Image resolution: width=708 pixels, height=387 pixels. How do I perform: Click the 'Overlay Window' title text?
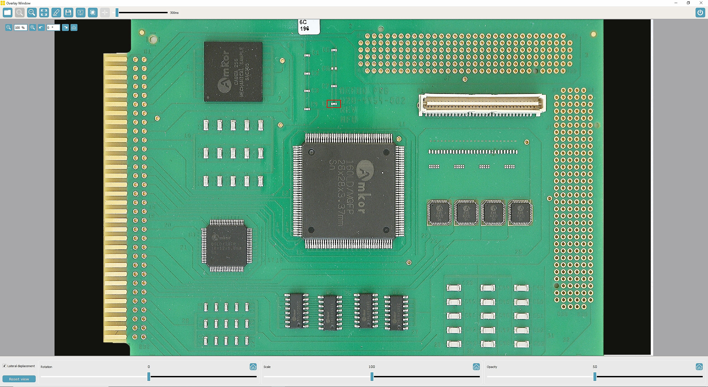19,3
